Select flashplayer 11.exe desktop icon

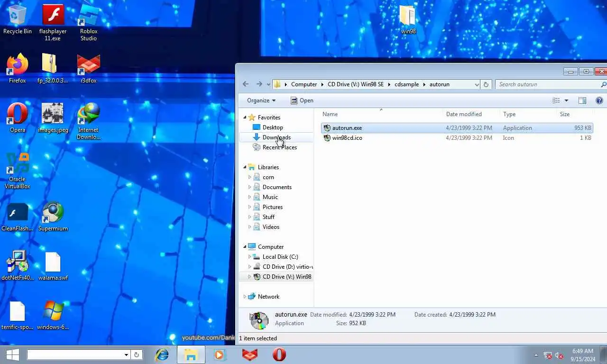53,22
